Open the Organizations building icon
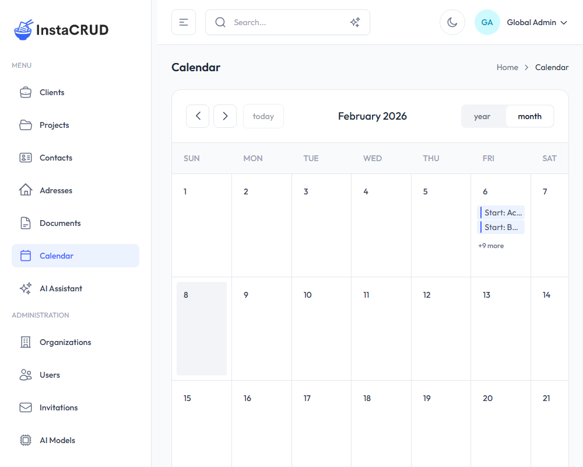Image resolution: width=583 pixels, height=467 pixels. point(25,341)
